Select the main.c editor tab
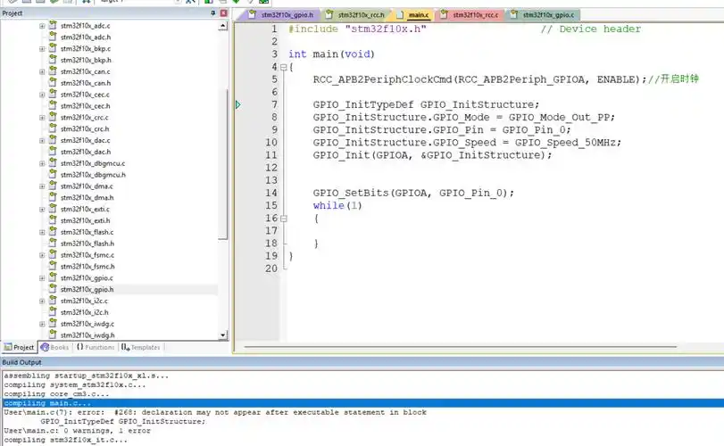The width and height of the screenshot is (724, 446). 413,15
